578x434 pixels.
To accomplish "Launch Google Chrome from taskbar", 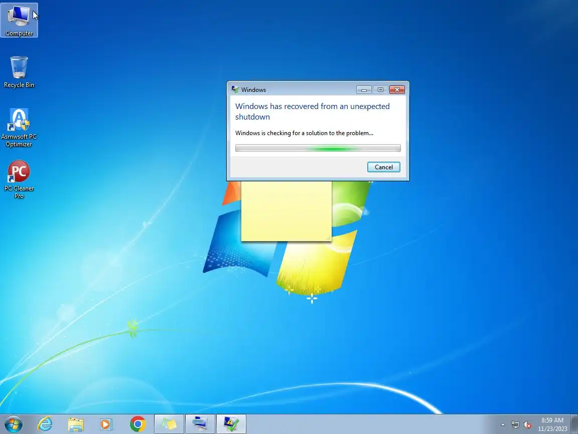I will tap(137, 424).
